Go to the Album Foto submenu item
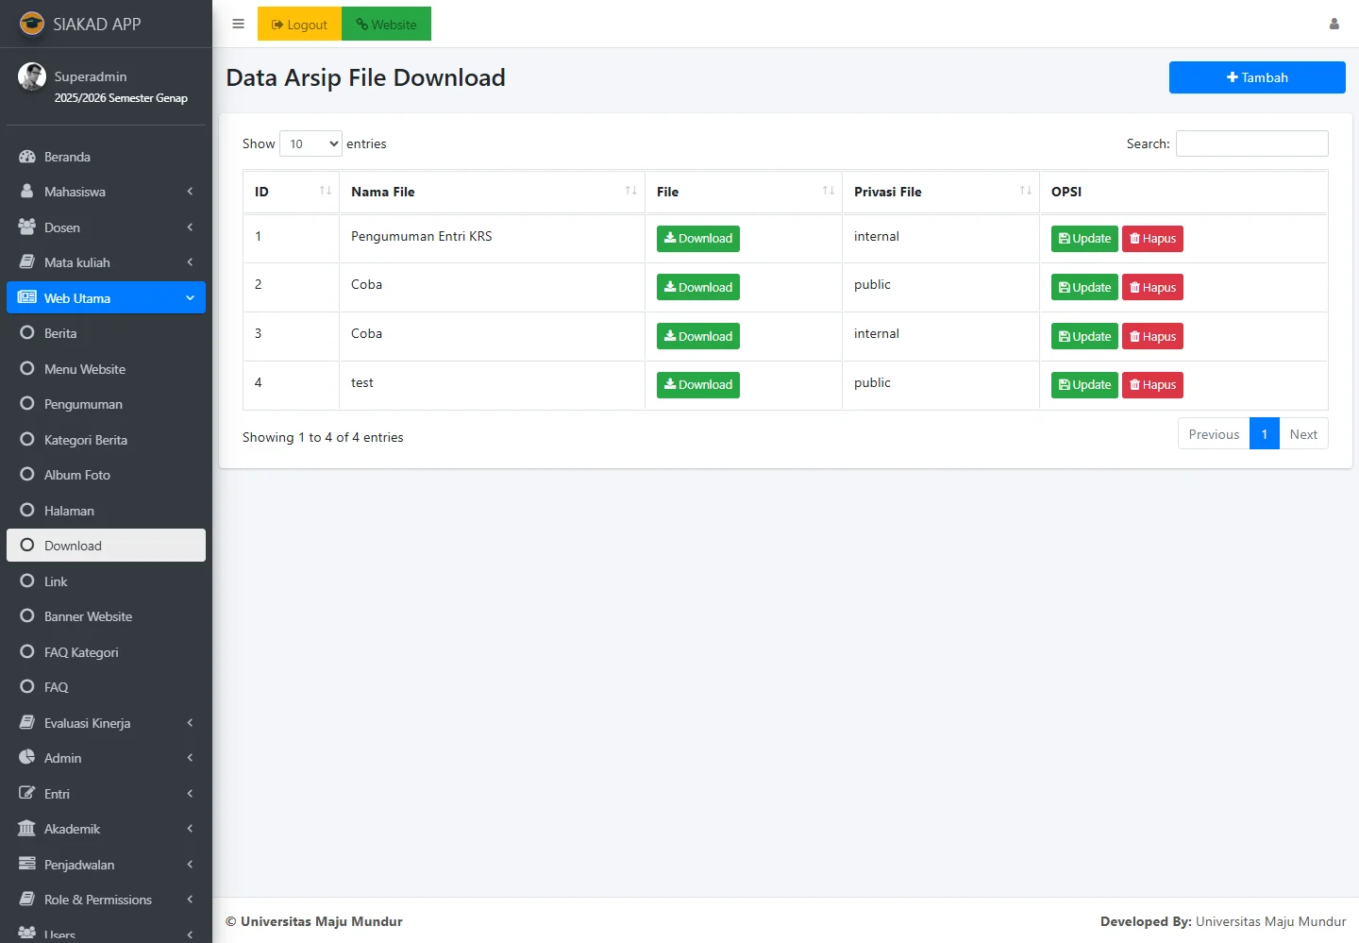 [77, 475]
